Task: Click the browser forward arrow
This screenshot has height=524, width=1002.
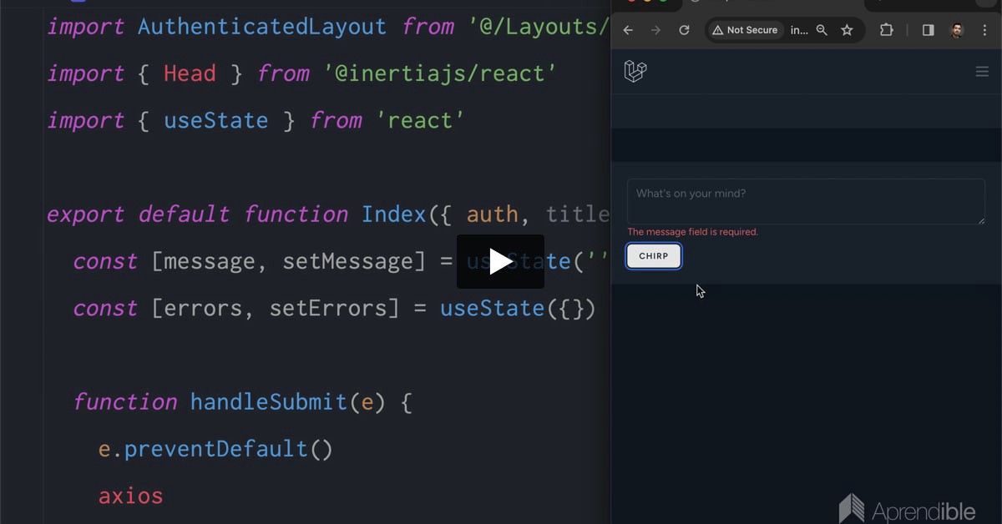Action: pyautogui.click(x=655, y=30)
